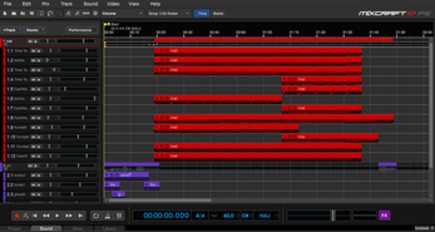Rewind to start with transport button
435x232 pixels.
coord(35,215)
